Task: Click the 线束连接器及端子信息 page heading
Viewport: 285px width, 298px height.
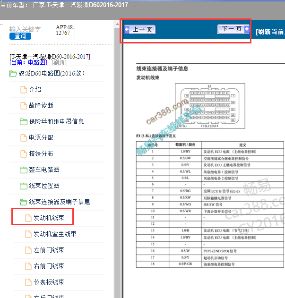Action: pyautogui.click(x=162, y=68)
